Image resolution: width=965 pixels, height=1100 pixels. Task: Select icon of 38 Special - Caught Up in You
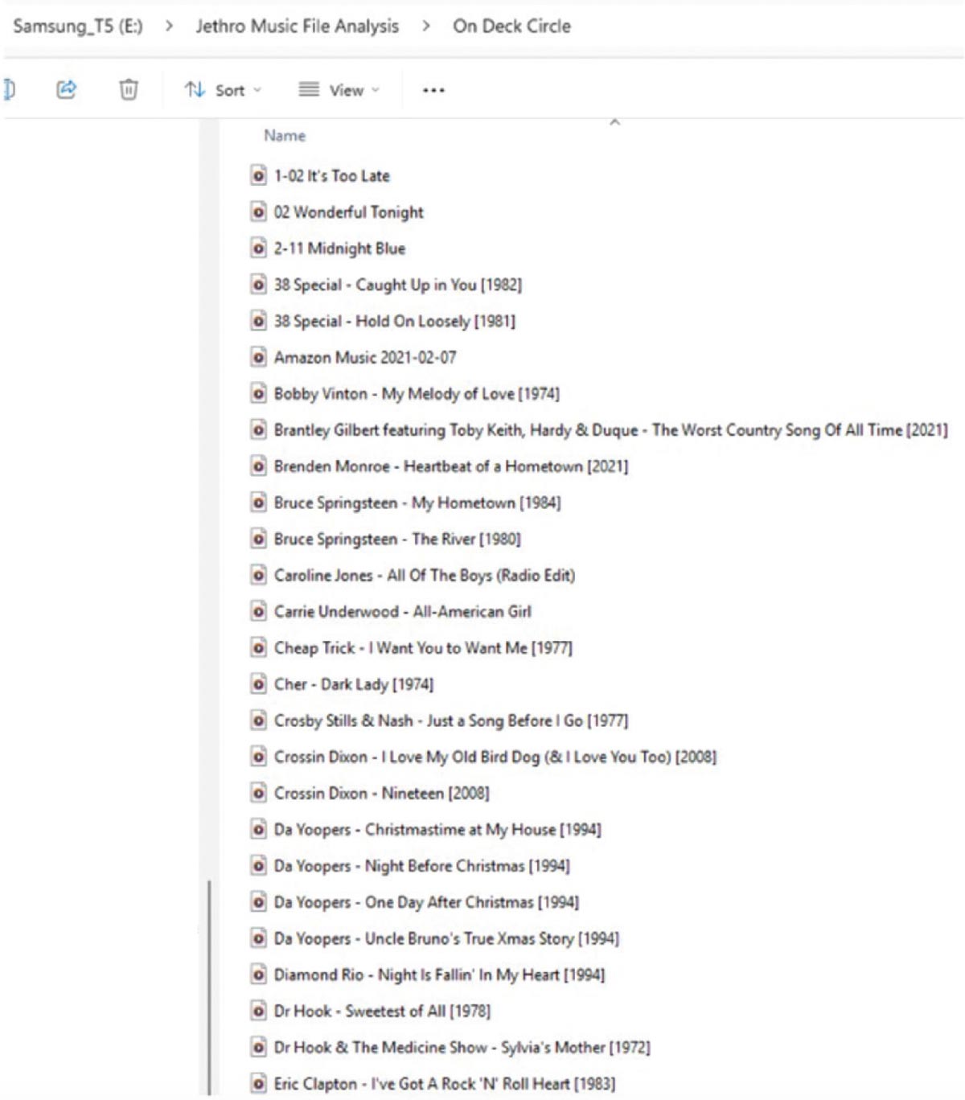tap(258, 285)
